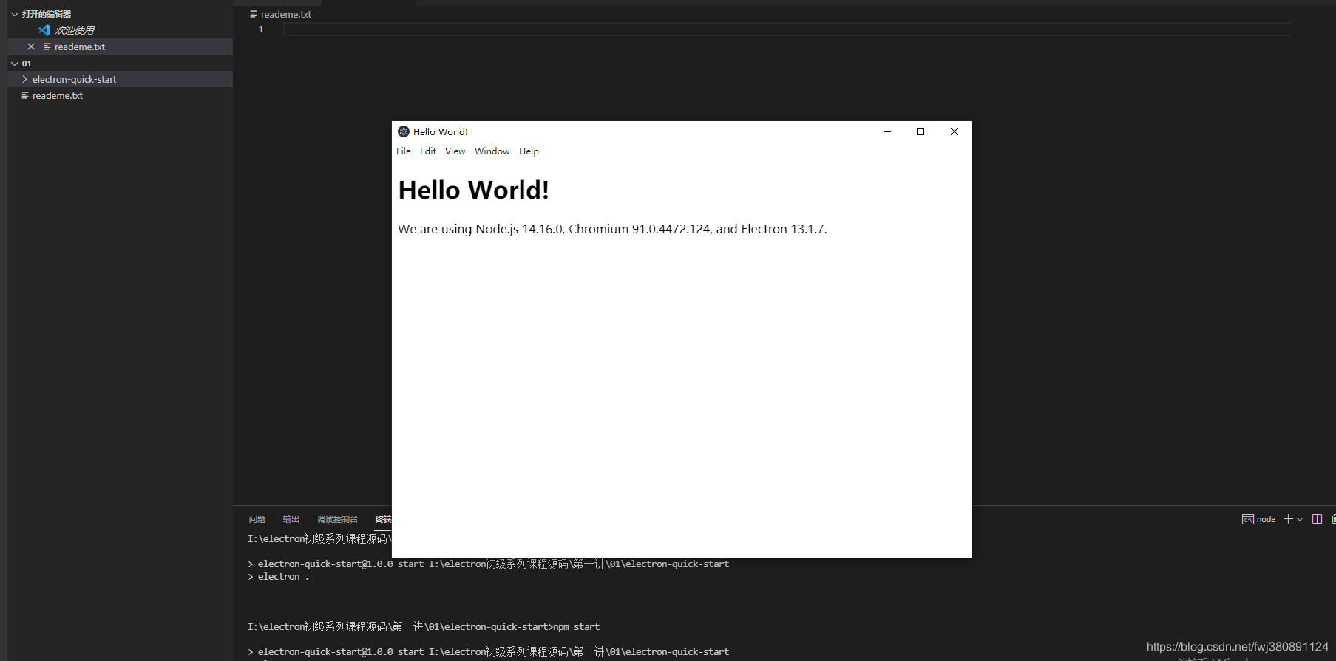
Task: Click the node terminal icon in the panel
Action: [1247, 519]
